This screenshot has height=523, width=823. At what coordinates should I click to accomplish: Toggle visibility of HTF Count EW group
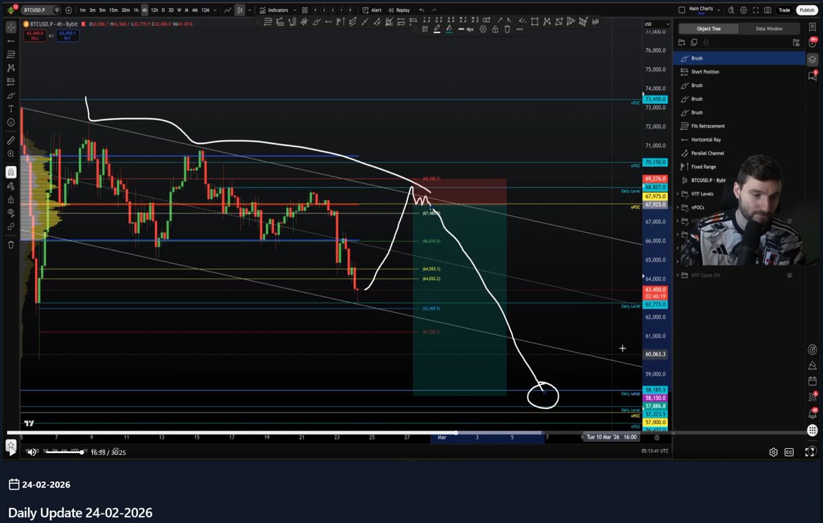pos(789,275)
